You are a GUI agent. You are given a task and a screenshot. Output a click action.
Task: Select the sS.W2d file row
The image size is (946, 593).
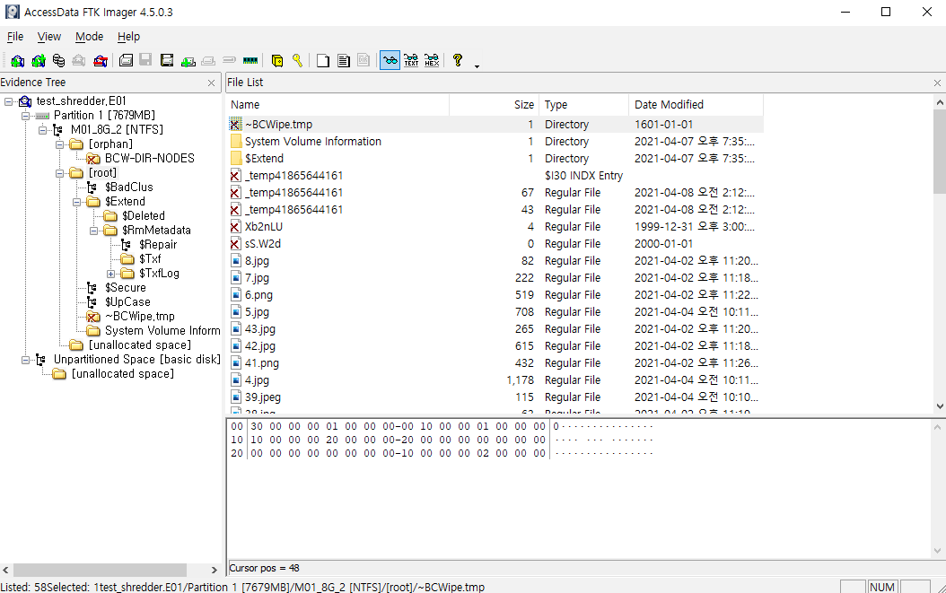[495, 244]
